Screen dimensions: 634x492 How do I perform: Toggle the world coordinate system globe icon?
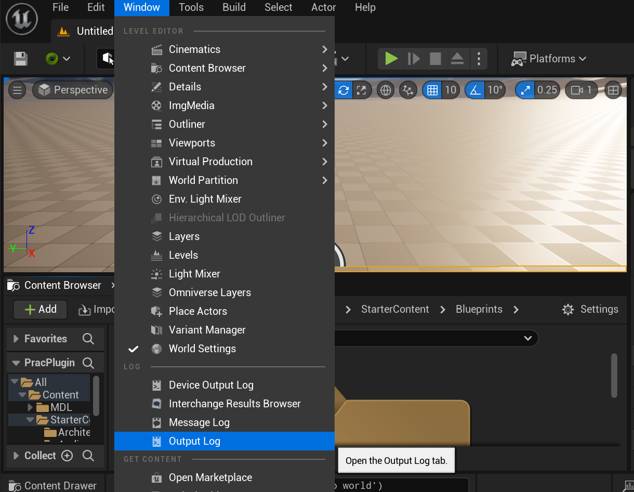[x=386, y=90]
